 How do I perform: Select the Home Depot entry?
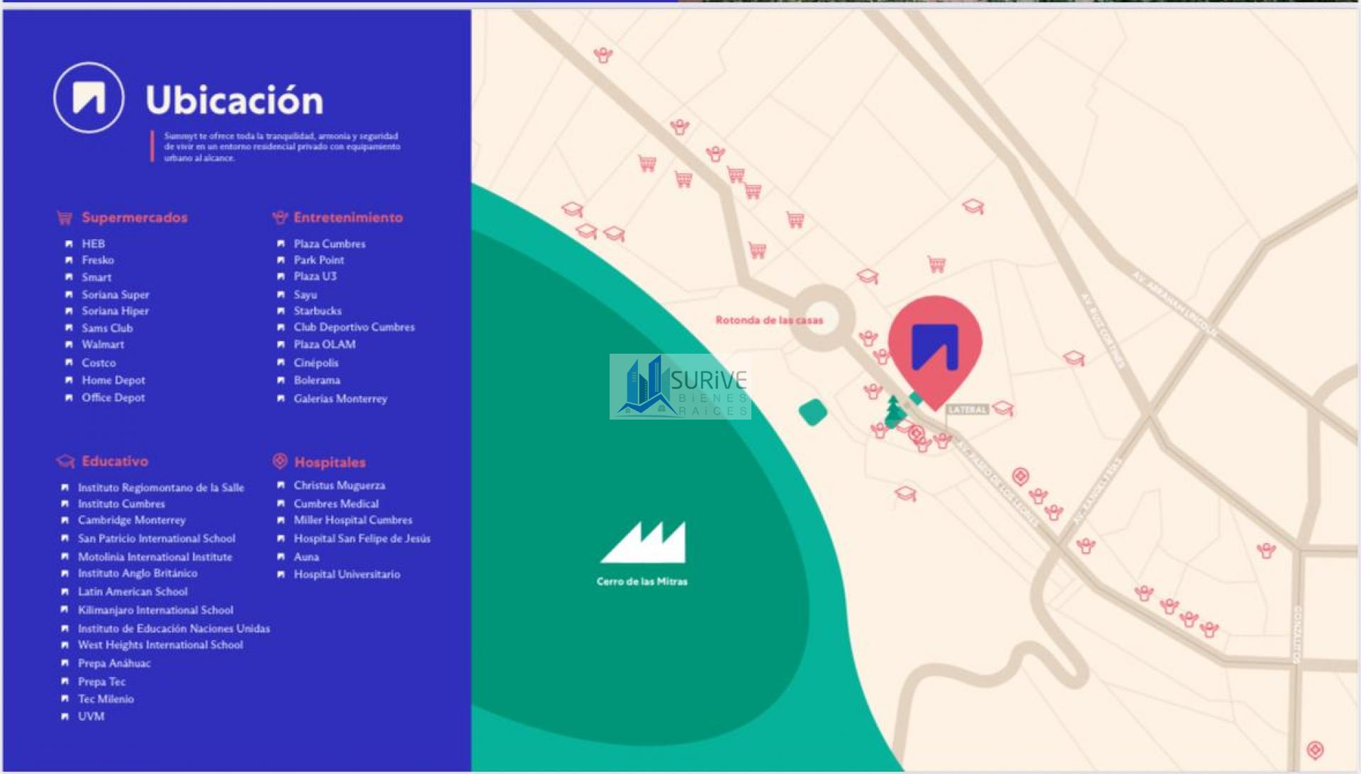point(113,381)
